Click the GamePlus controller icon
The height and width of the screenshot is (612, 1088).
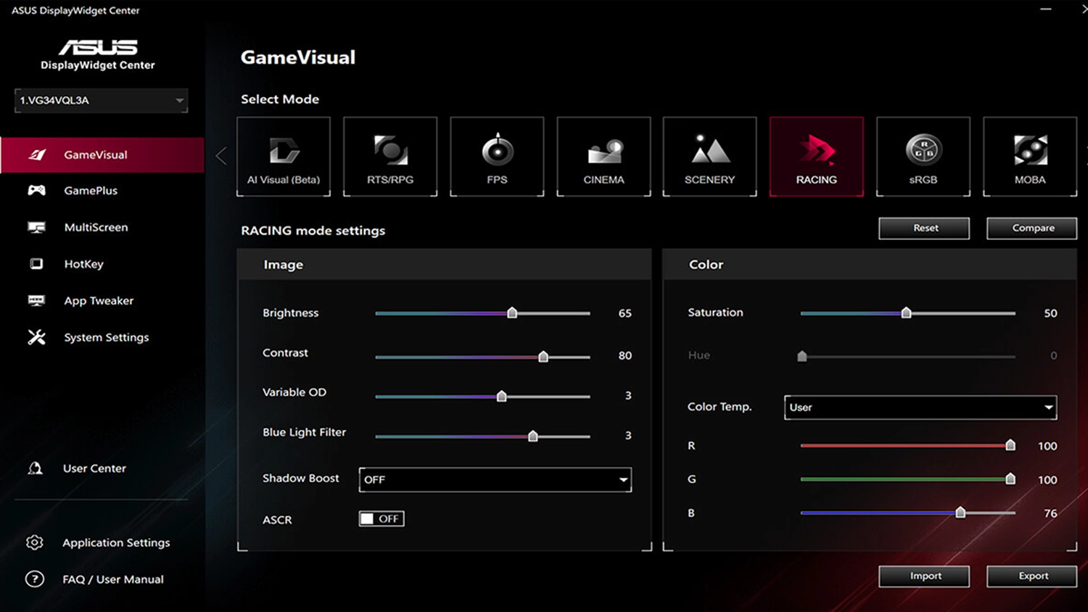pos(36,190)
